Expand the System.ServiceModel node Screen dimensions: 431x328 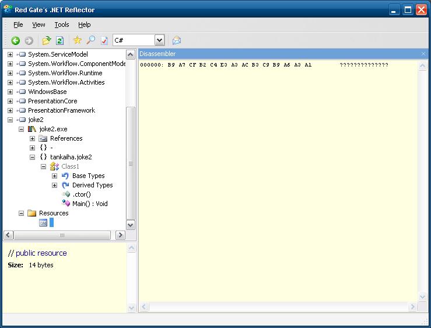pos(10,54)
